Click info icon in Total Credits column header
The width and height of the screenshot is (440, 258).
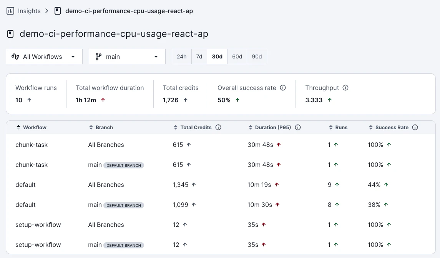click(x=218, y=127)
